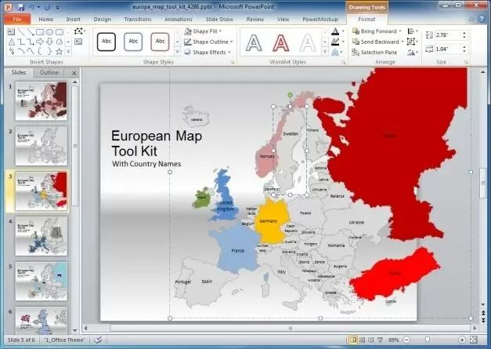Click Bring Forward button

pos(376,31)
